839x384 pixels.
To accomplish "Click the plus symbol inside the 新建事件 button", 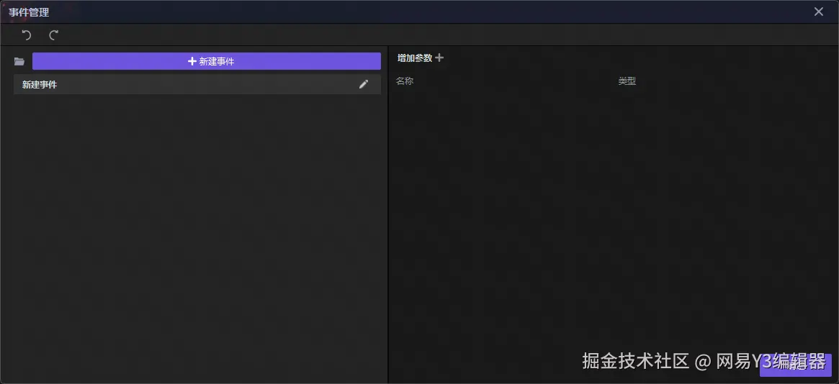I will (192, 61).
